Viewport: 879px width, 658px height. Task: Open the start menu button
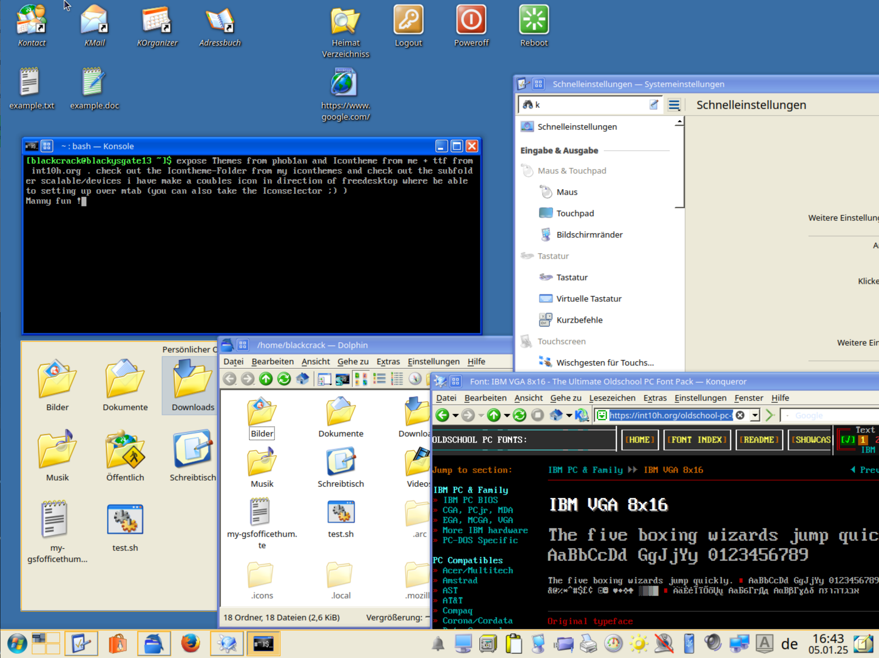click(17, 644)
